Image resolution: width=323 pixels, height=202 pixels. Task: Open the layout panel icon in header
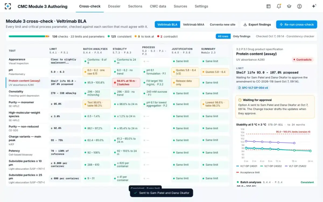tap(268, 6)
